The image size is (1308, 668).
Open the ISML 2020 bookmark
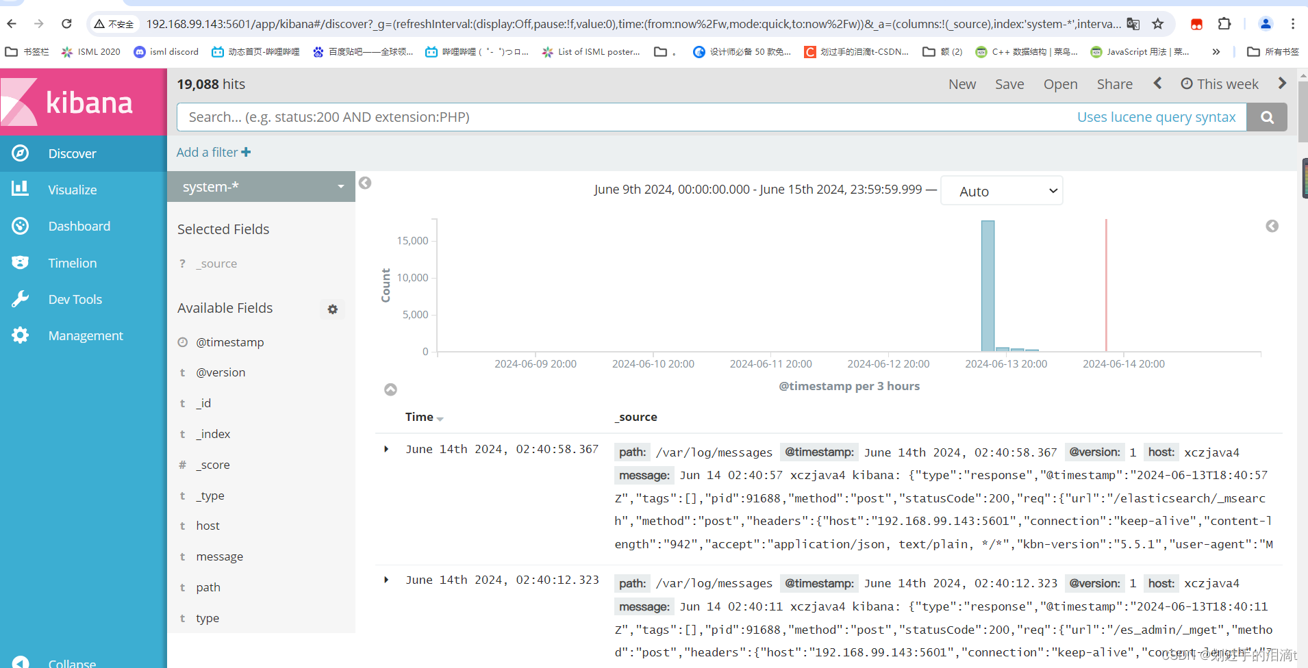[x=91, y=51]
